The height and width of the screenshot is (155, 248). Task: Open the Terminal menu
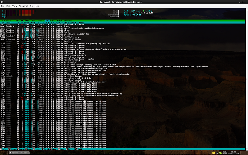[24, 6]
